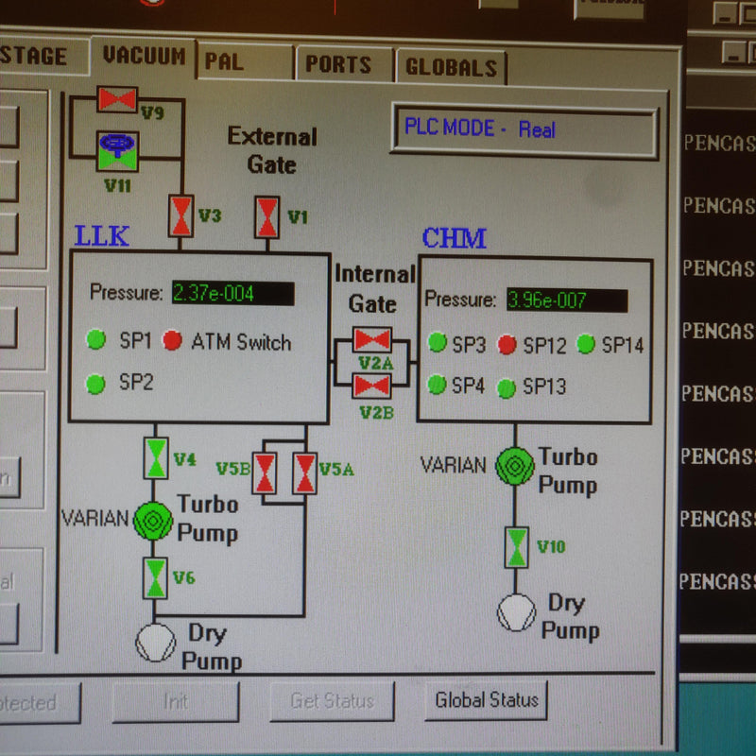The width and height of the screenshot is (756, 756).
Task: Toggle the V3 valve
Action: pos(182,215)
